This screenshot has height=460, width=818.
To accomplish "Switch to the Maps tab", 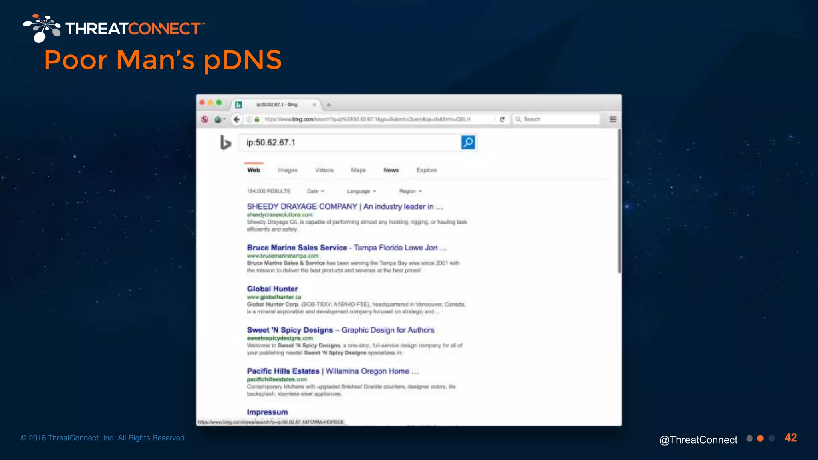I will click(x=358, y=170).
